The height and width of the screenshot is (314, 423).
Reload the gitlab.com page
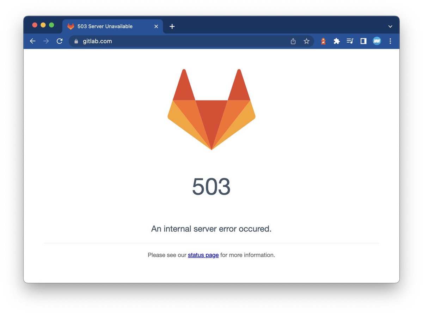point(60,41)
